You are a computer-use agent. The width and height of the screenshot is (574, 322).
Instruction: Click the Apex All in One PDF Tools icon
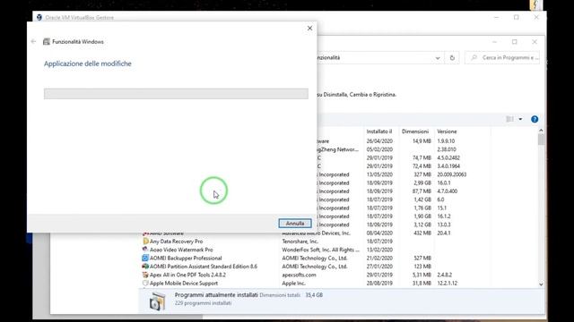[x=145, y=275]
